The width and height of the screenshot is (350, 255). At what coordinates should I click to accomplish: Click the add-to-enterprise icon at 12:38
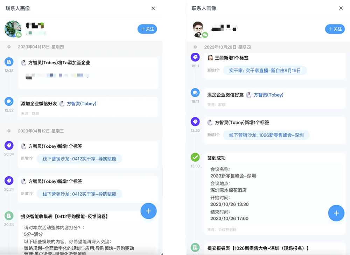pos(9,62)
